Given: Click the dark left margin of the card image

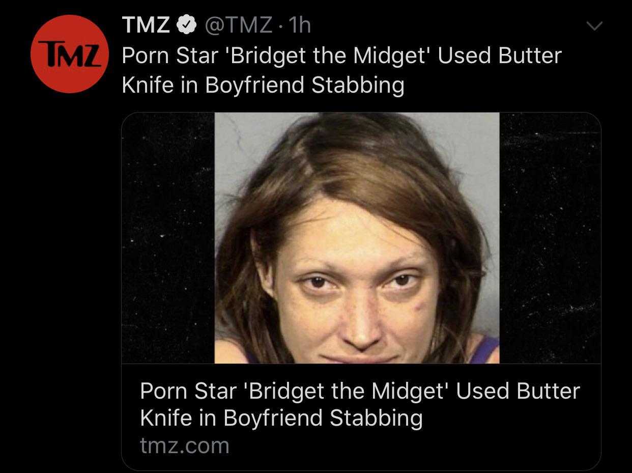Looking at the screenshot, I should [168, 238].
